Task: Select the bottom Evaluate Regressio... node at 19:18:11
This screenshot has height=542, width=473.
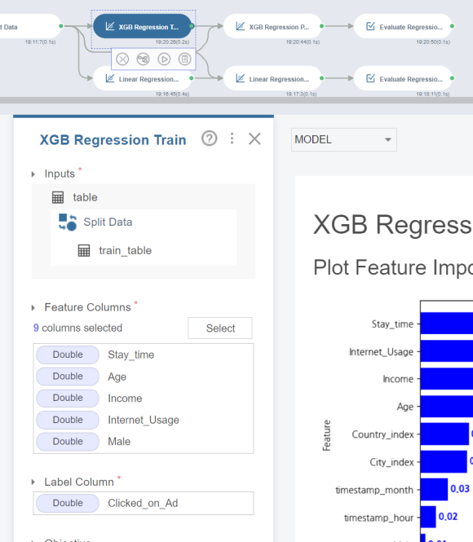Action: (403, 78)
